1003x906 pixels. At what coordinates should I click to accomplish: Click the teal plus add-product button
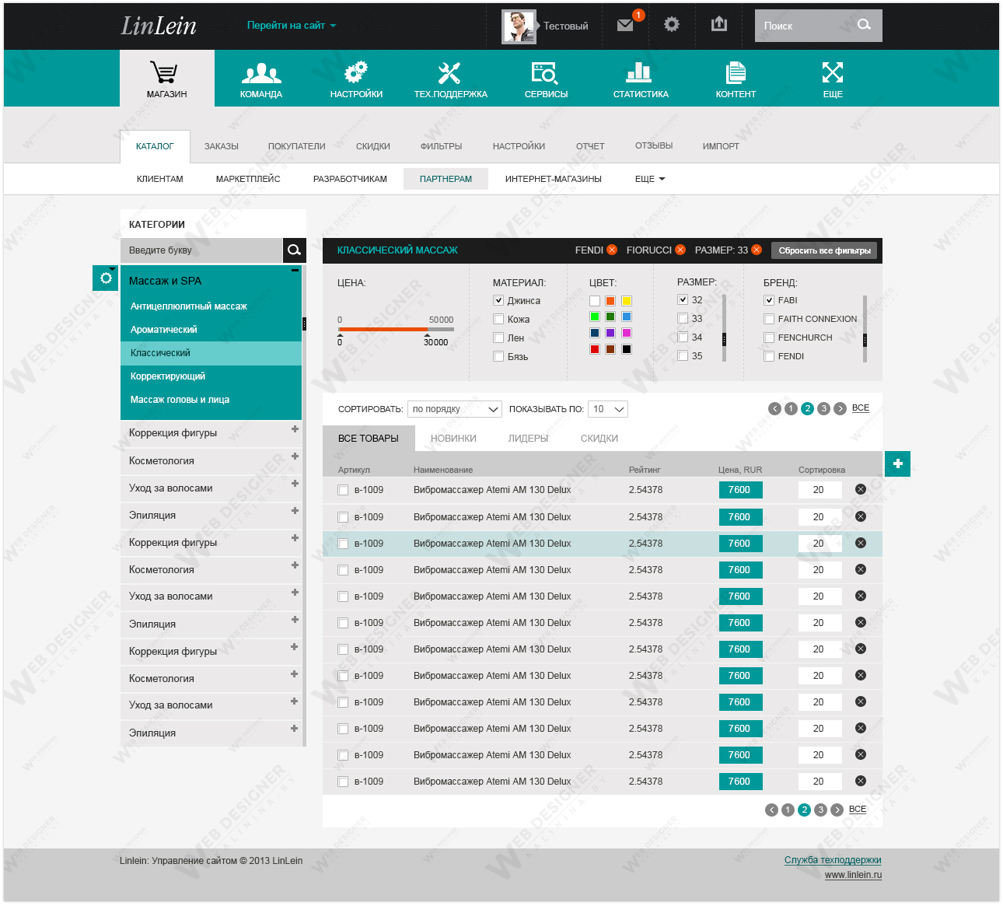click(x=898, y=463)
